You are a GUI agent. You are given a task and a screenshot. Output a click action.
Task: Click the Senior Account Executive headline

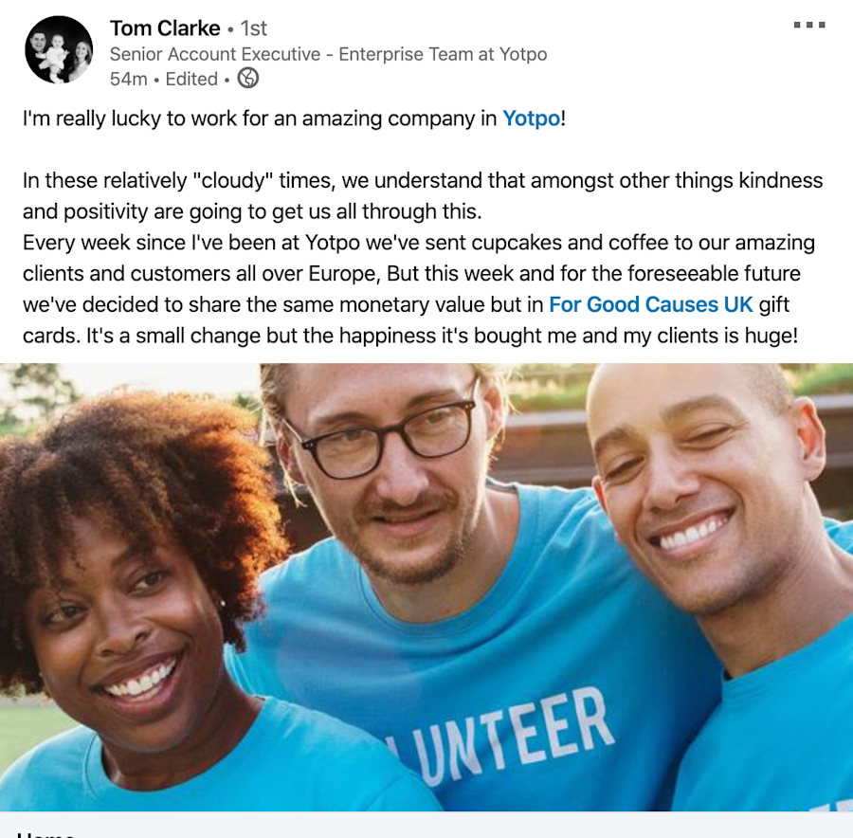329,54
